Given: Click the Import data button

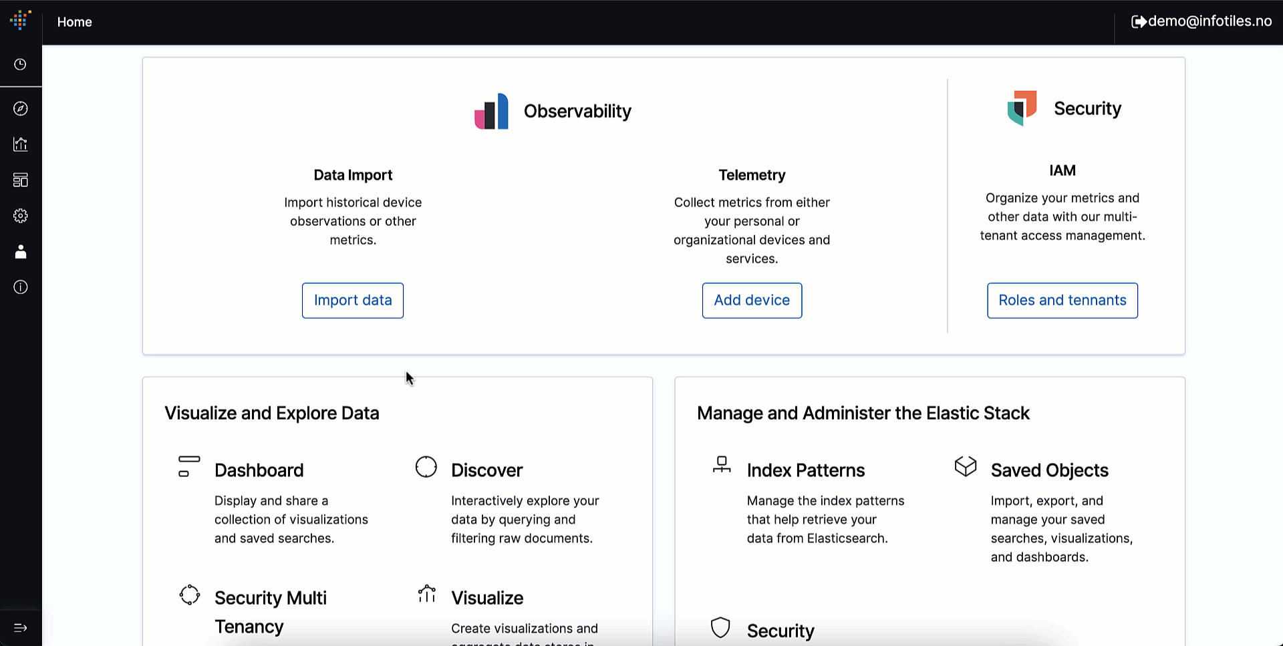Looking at the screenshot, I should coord(353,301).
